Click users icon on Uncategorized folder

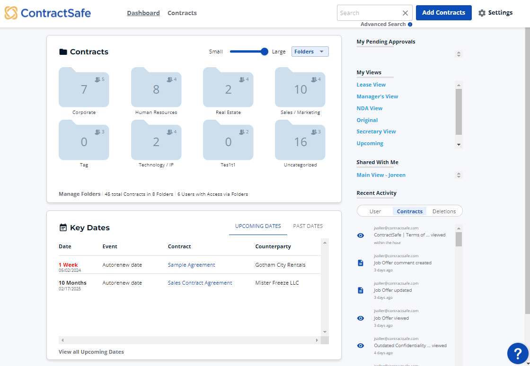coord(314,132)
